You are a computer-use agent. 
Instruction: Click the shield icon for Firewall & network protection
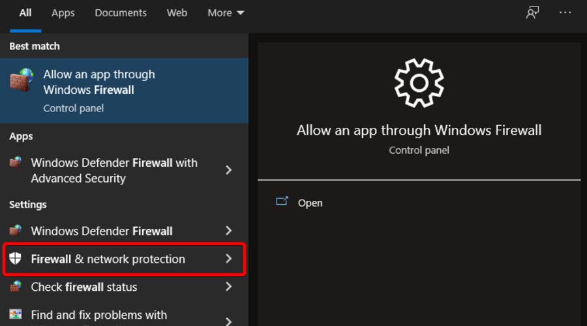point(16,259)
